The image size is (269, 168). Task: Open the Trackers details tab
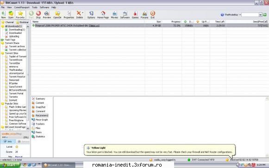tap(40, 124)
